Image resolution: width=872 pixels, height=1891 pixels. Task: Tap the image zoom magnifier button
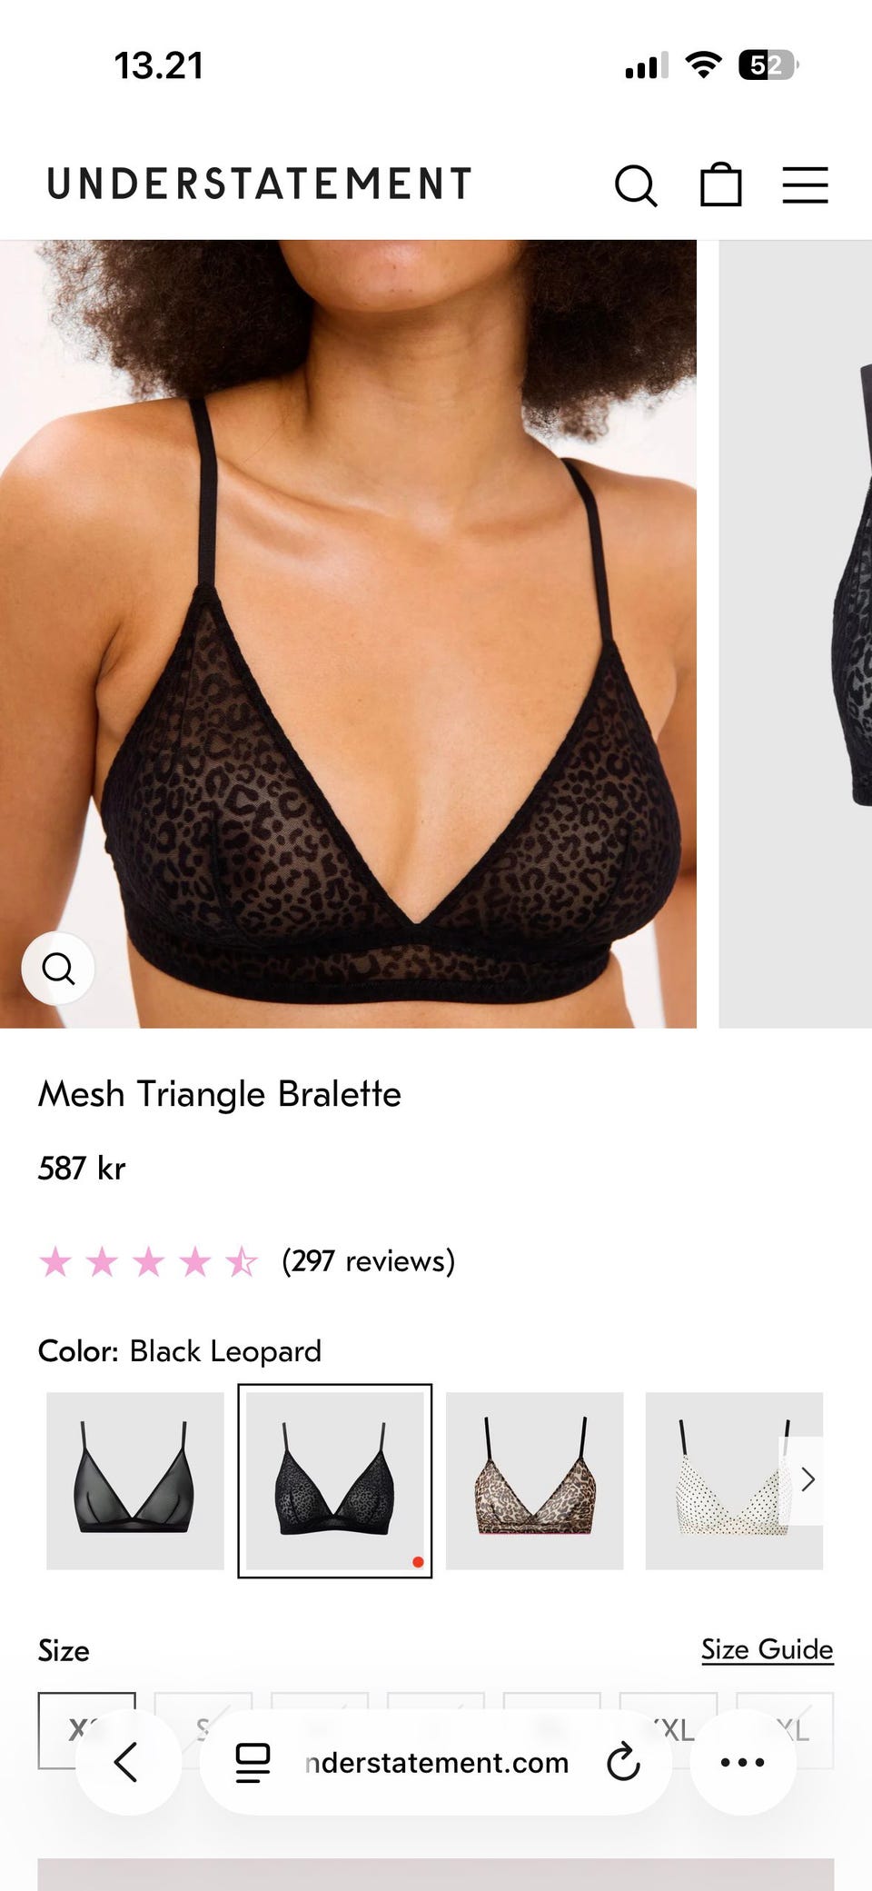click(59, 969)
